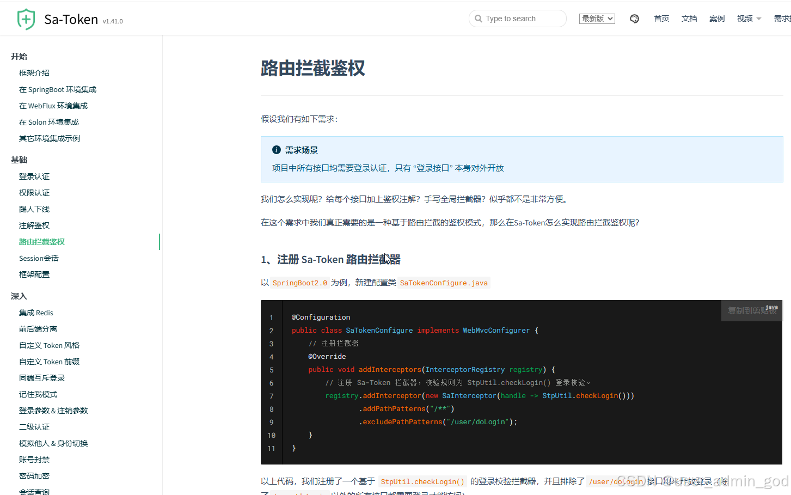
Task: Click the 开始 sidebar section heading
Action: pos(19,56)
